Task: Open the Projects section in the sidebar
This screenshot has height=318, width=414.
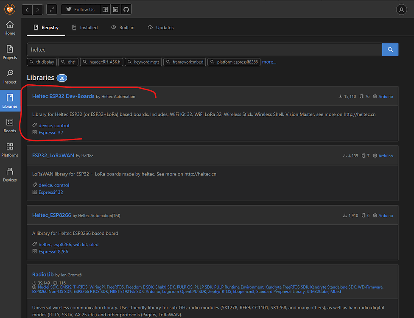Action: 9,52
